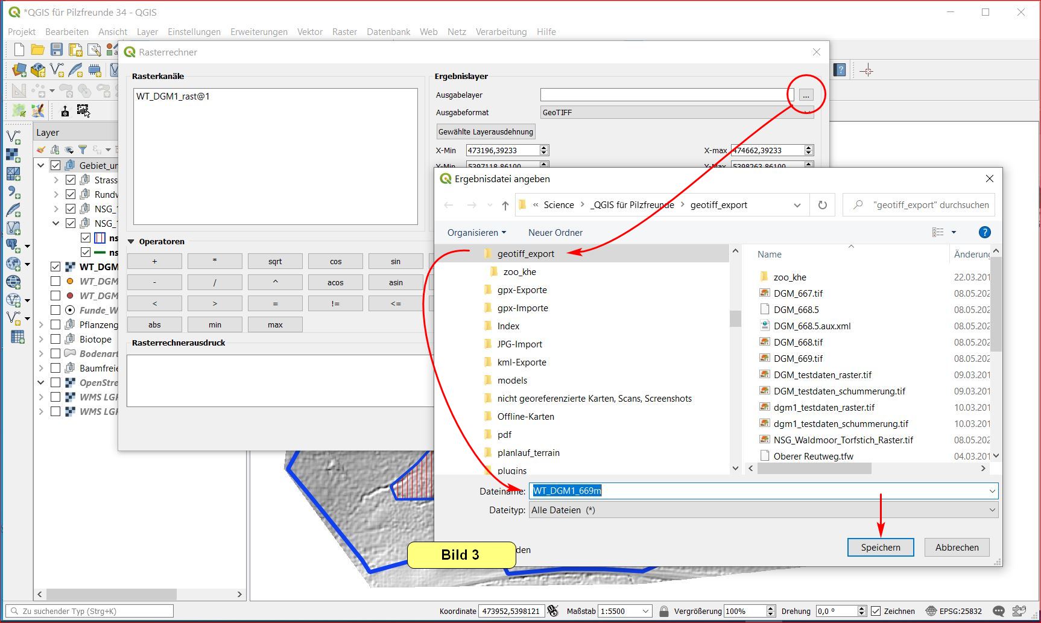The width and height of the screenshot is (1041, 623).
Task: Toggle visibility of the Pflanzeng layer
Action: pos(55,324)
